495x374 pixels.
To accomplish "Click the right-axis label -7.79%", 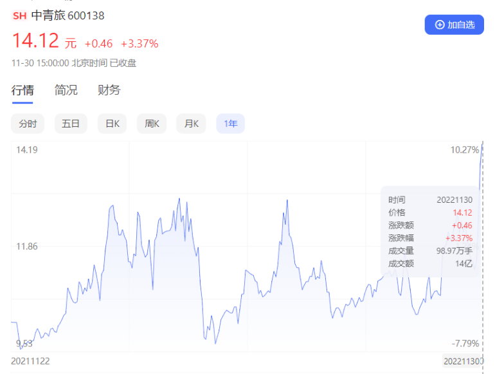I will pyautogui.click(x=465, y=343).
